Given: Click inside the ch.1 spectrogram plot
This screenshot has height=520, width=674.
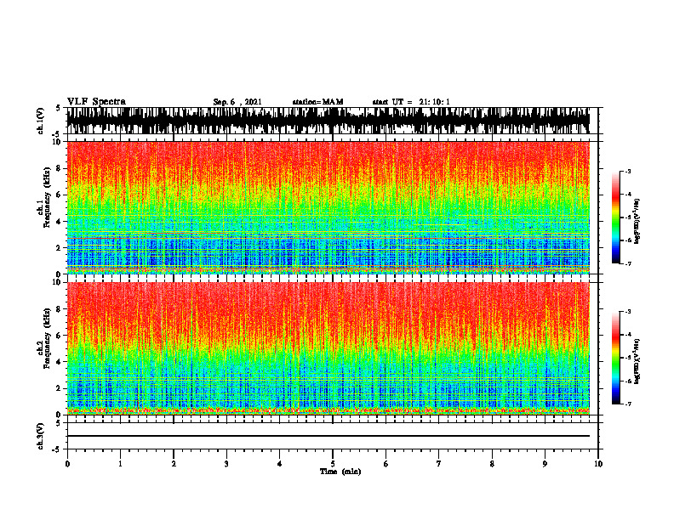Looking at the screenshot, I should point(328,207).
